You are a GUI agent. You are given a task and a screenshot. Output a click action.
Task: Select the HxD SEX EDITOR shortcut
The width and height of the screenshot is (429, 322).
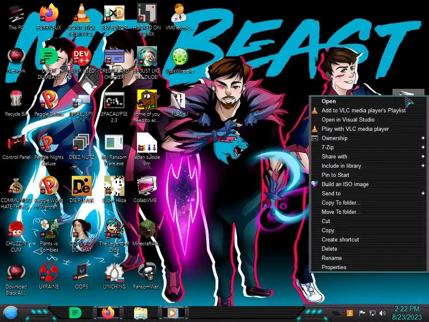[114, 18]
